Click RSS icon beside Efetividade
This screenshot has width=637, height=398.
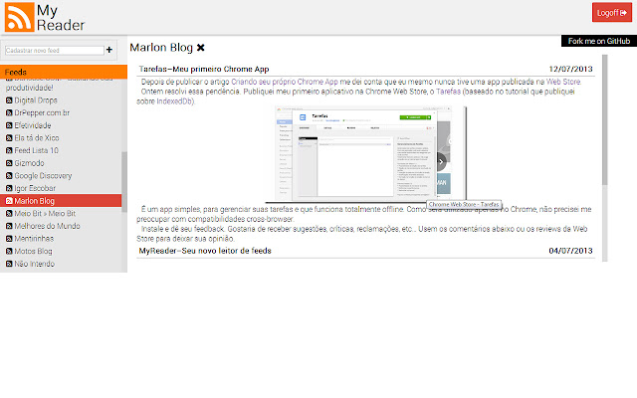point(9,125)
